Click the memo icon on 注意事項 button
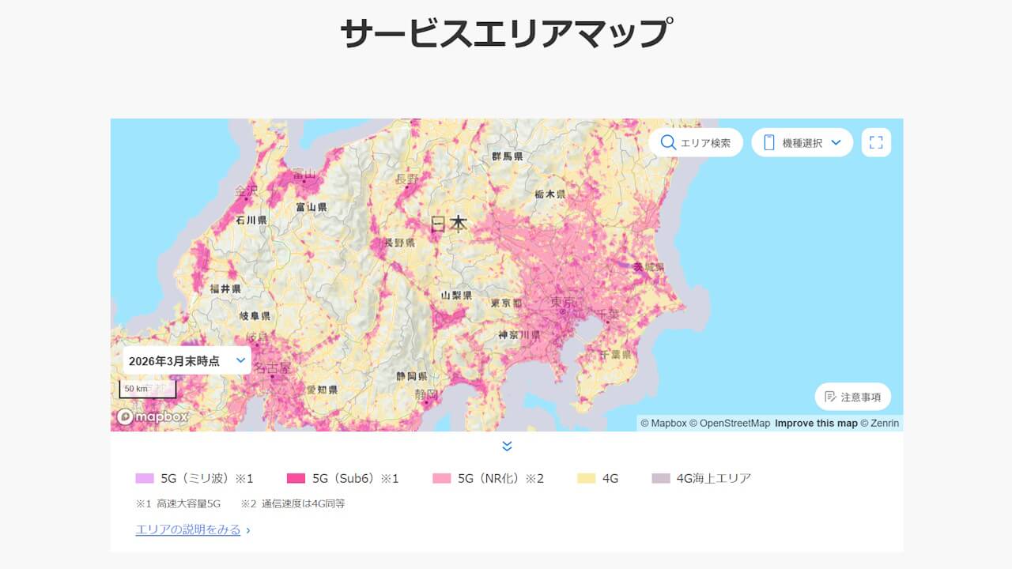Screen dimensions: 1012x569 [x=829, y=397]
